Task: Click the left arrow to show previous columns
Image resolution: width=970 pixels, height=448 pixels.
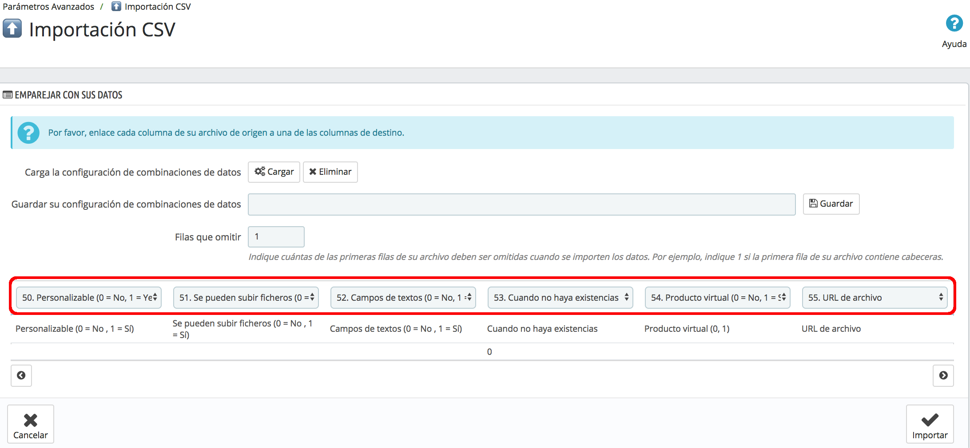Action: click(x=21, y=376)
